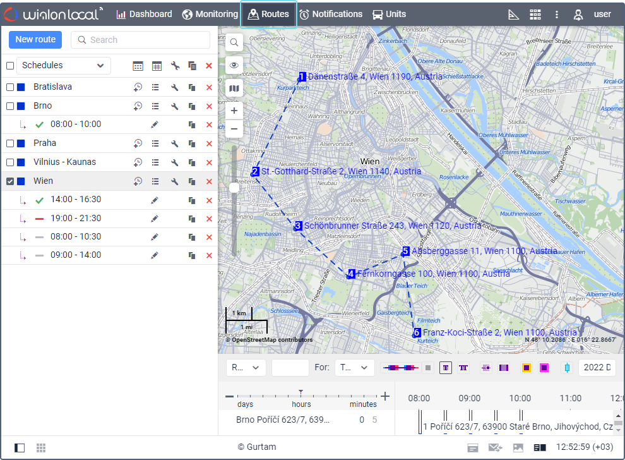Image resolution: width=625 pixels, height=460 pixels.
Task: Check the Bratislava route checkbox
Action: (10, 87)
